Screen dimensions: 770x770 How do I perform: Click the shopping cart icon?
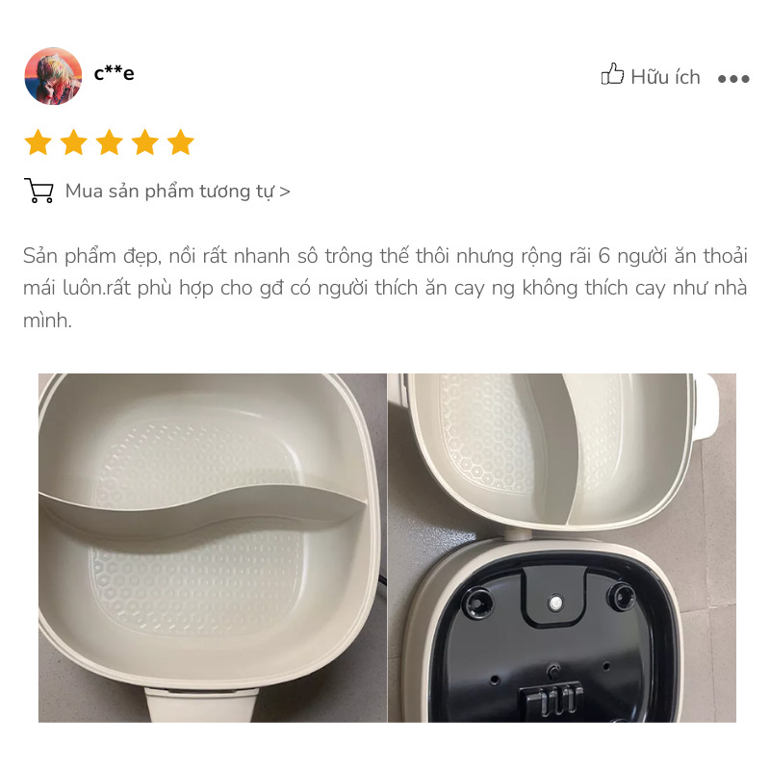pos(38,191)
